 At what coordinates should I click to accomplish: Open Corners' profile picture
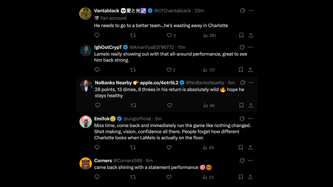point(86,164)
